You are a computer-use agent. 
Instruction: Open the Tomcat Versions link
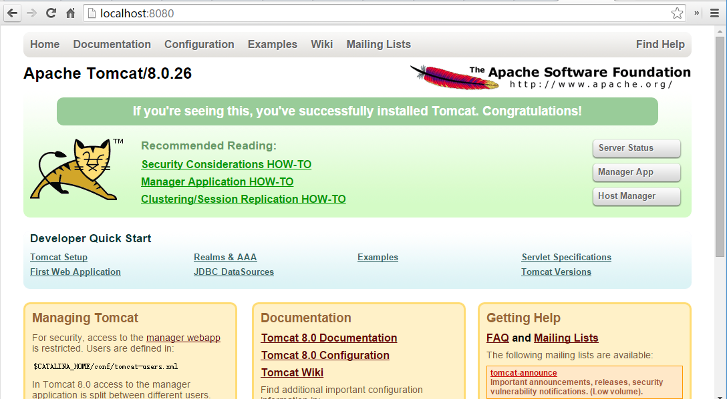point(557,272)
